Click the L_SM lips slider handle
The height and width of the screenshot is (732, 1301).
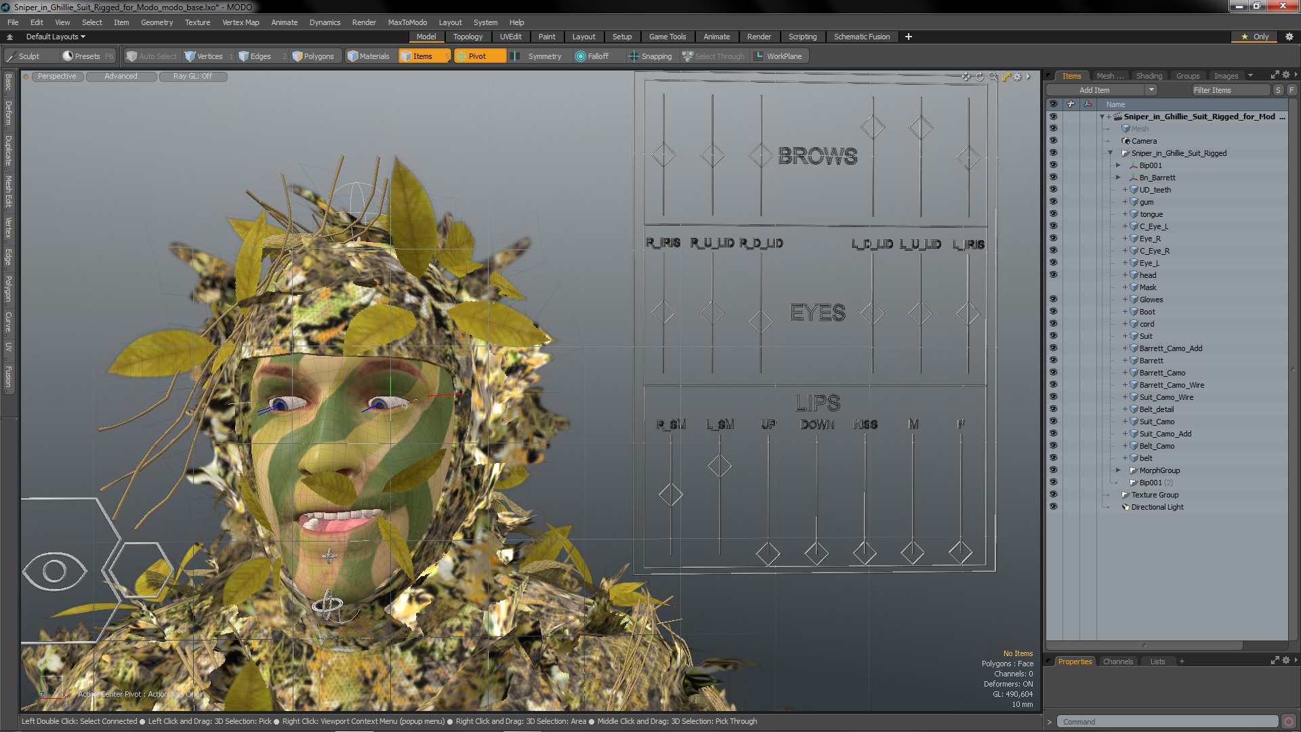[x=719, y=466]
